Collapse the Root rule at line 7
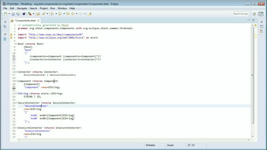 tap(17, 44)
